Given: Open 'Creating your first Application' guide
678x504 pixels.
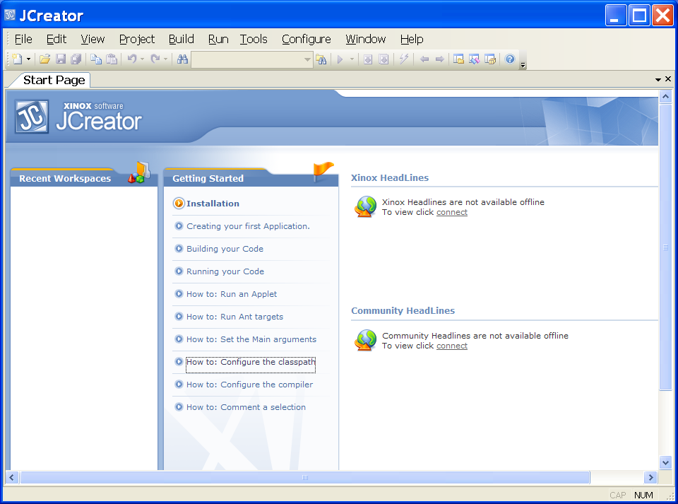Looking at the screenshot, I should pos(248,226).
